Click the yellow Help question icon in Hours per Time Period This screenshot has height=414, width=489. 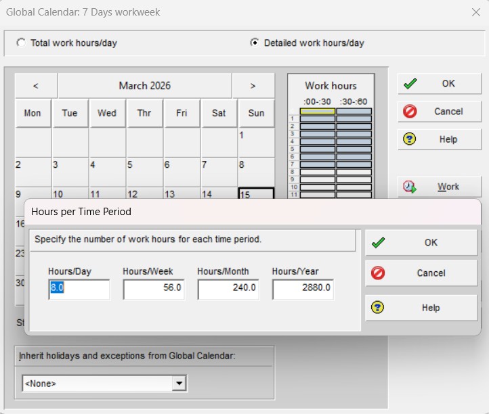(378, 308)
